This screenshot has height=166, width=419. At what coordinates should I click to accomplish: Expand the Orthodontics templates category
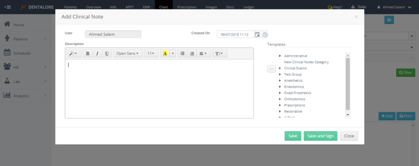[280, 99]
